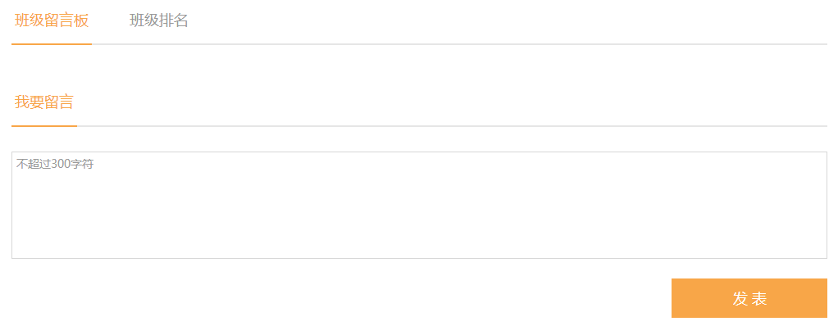Open class ranking via 班级排名
Viewport: 838px width, 326px height.
point(159,20)
